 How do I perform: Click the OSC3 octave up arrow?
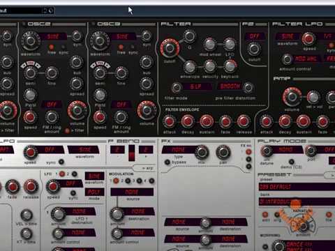point(107,66)
